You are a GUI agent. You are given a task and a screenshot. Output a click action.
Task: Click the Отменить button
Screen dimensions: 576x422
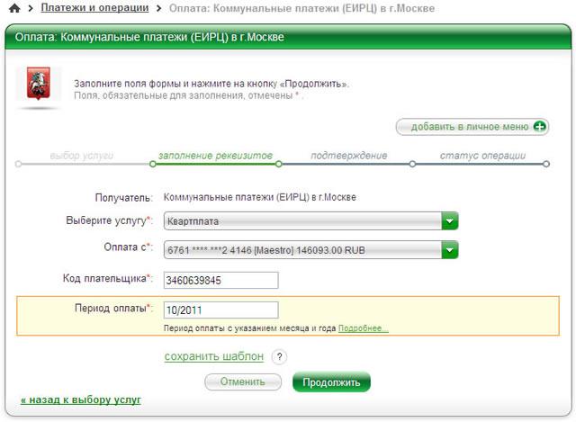click(243, 382)
